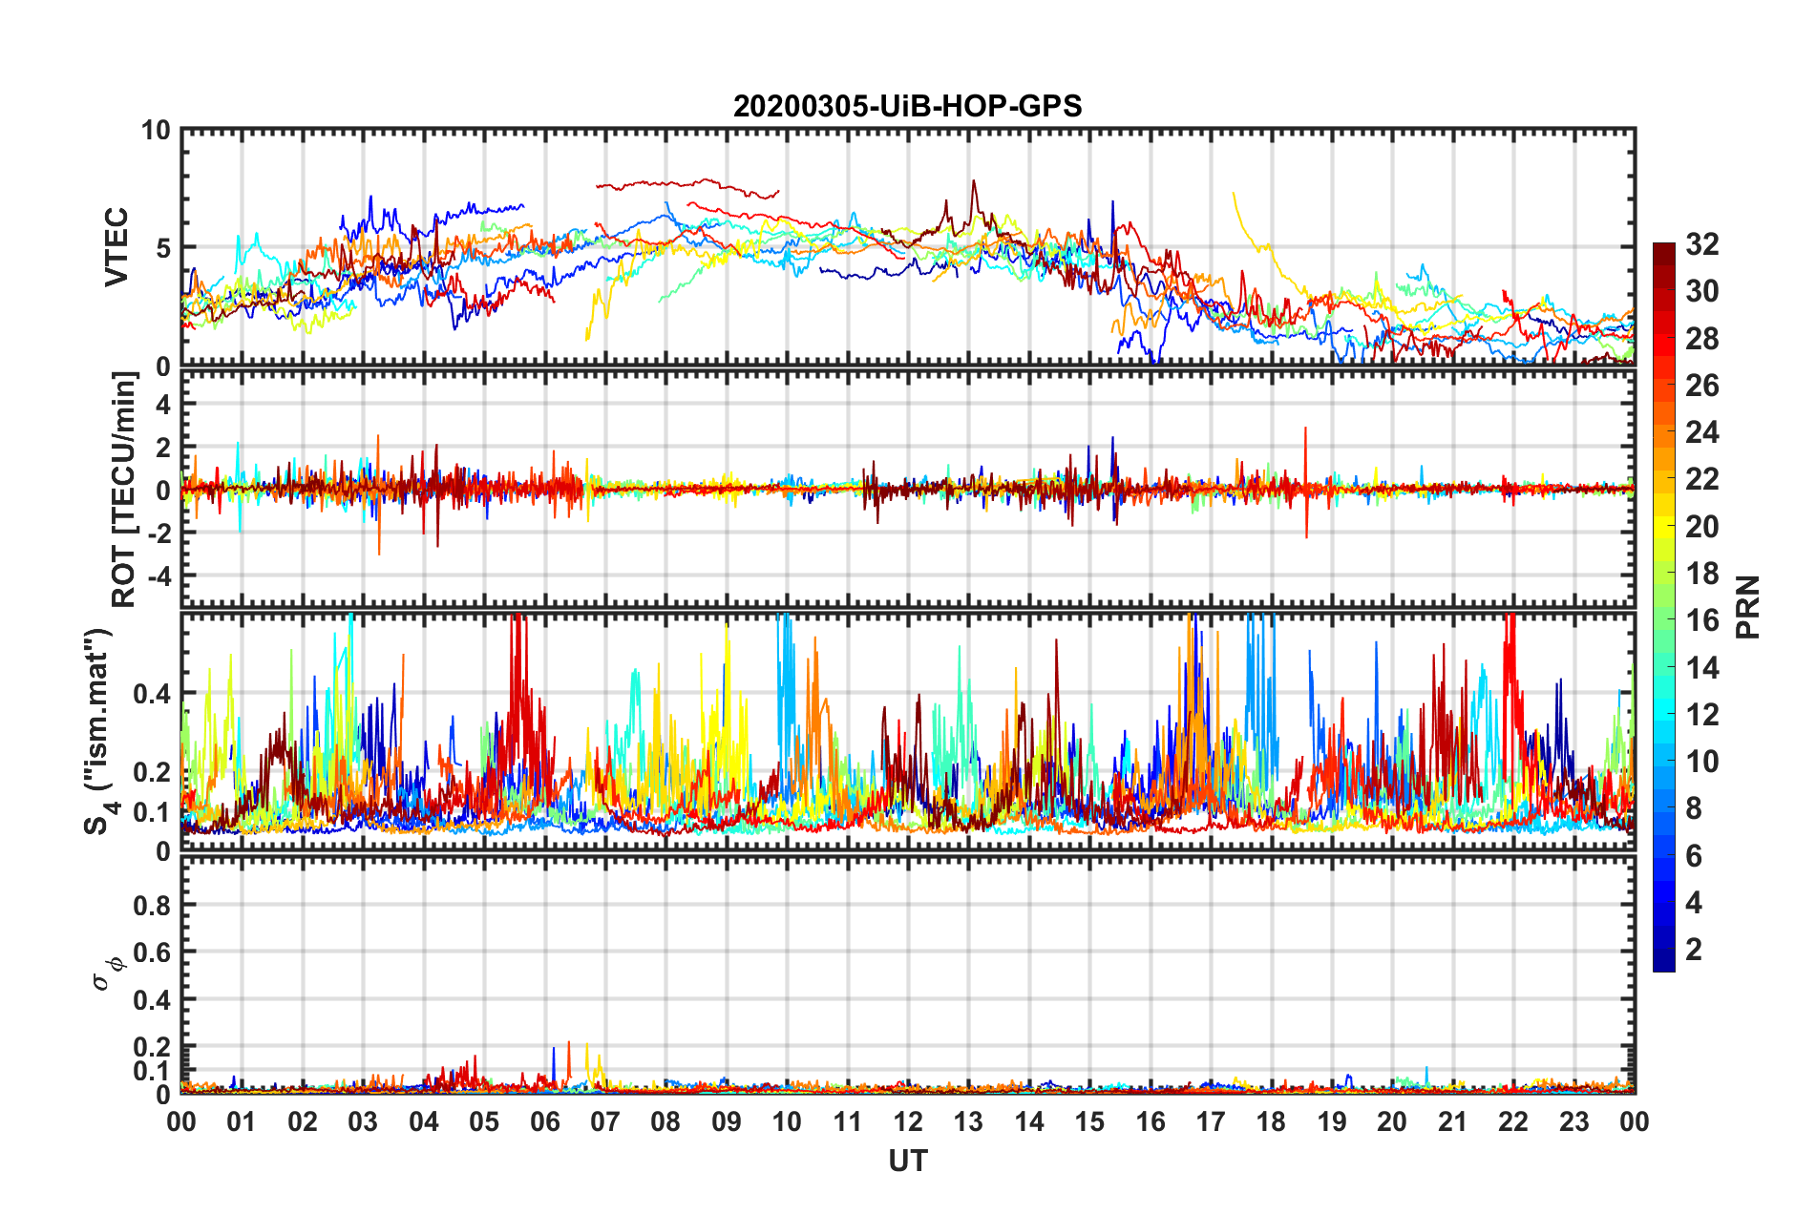This screenshot has height=1214, width=1816.
Task: Click the leftmost 00 tick on the UT axis
Action: click(x=181, y=1121)
